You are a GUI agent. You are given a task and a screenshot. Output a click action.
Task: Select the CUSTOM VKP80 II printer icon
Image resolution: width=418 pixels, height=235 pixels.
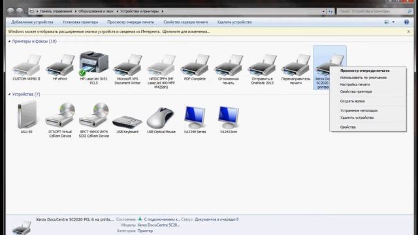coord(26,65)
